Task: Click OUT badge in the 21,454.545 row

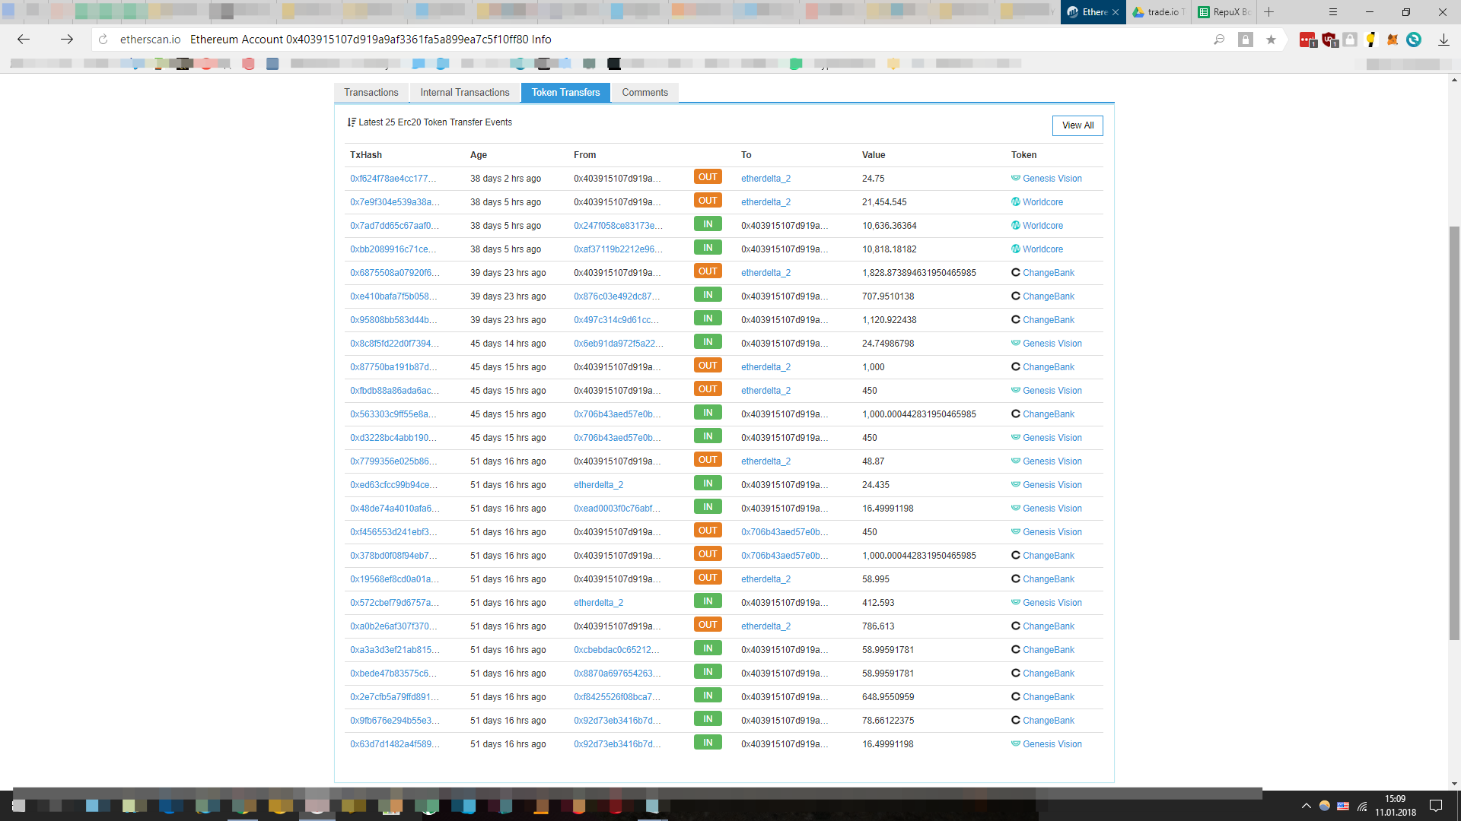Action: coord(708,201)
